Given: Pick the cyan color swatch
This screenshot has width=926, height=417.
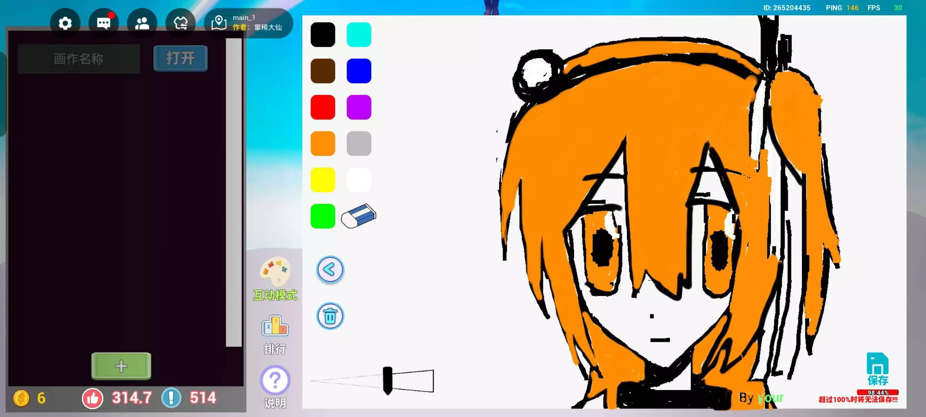Looking at the screenshot, I should tap(359, 35).
